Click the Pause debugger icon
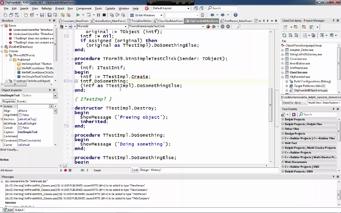The width and height of the screenshot is (341, 213). (x=98, y=15)
